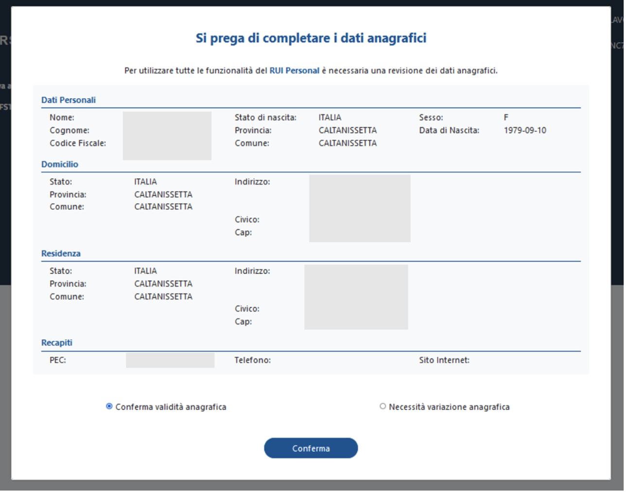
Task: Click the redacted Residenza address box
Action: tap(356, 297)
